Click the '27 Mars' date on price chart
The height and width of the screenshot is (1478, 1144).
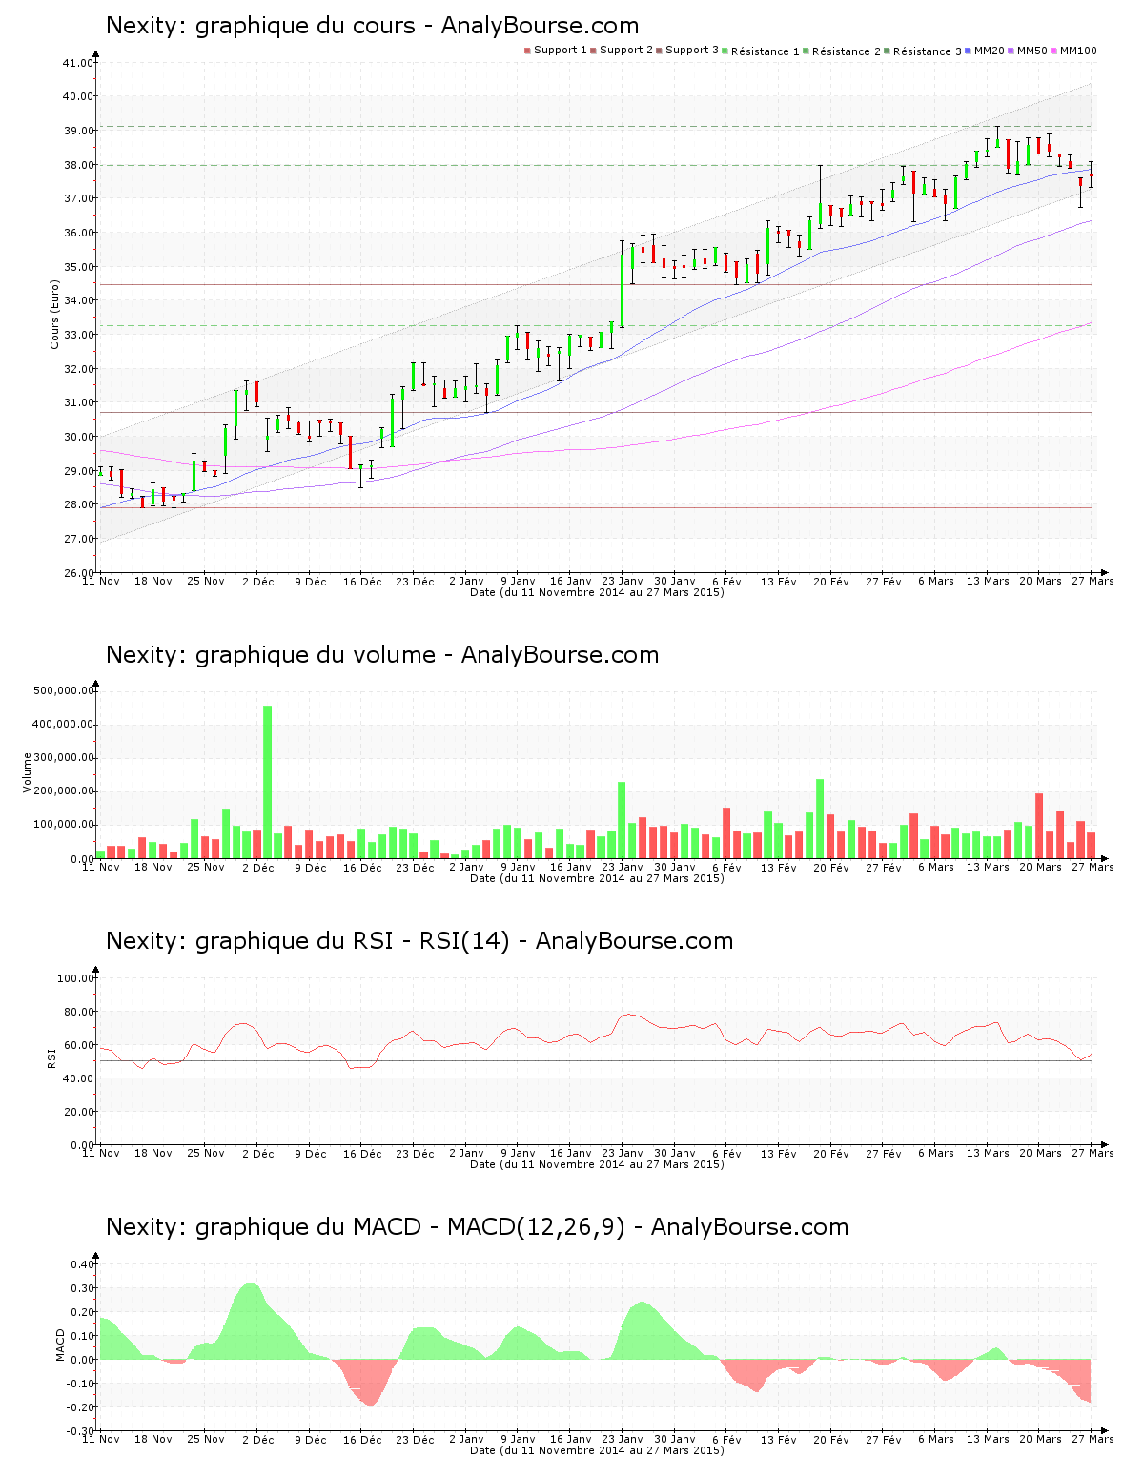coord(1093,581)
